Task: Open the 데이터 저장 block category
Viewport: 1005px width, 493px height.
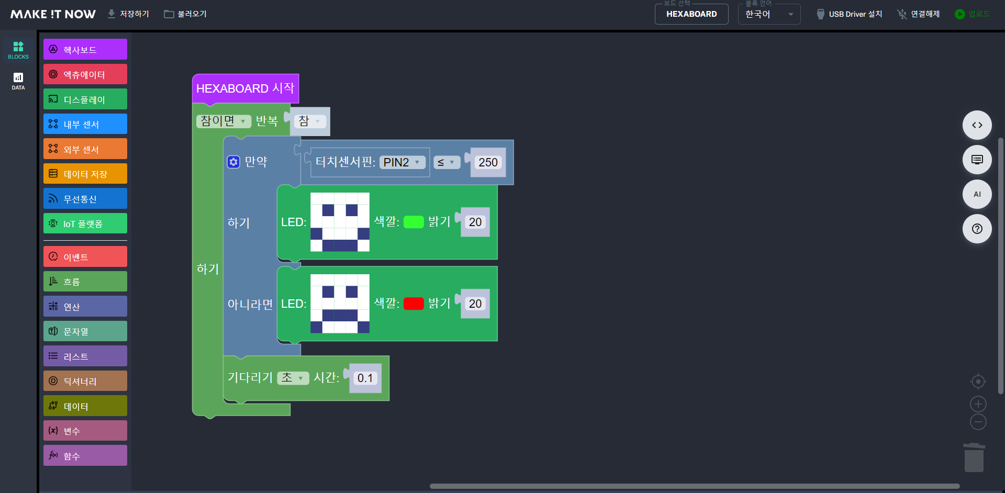Action: (85, 174)
